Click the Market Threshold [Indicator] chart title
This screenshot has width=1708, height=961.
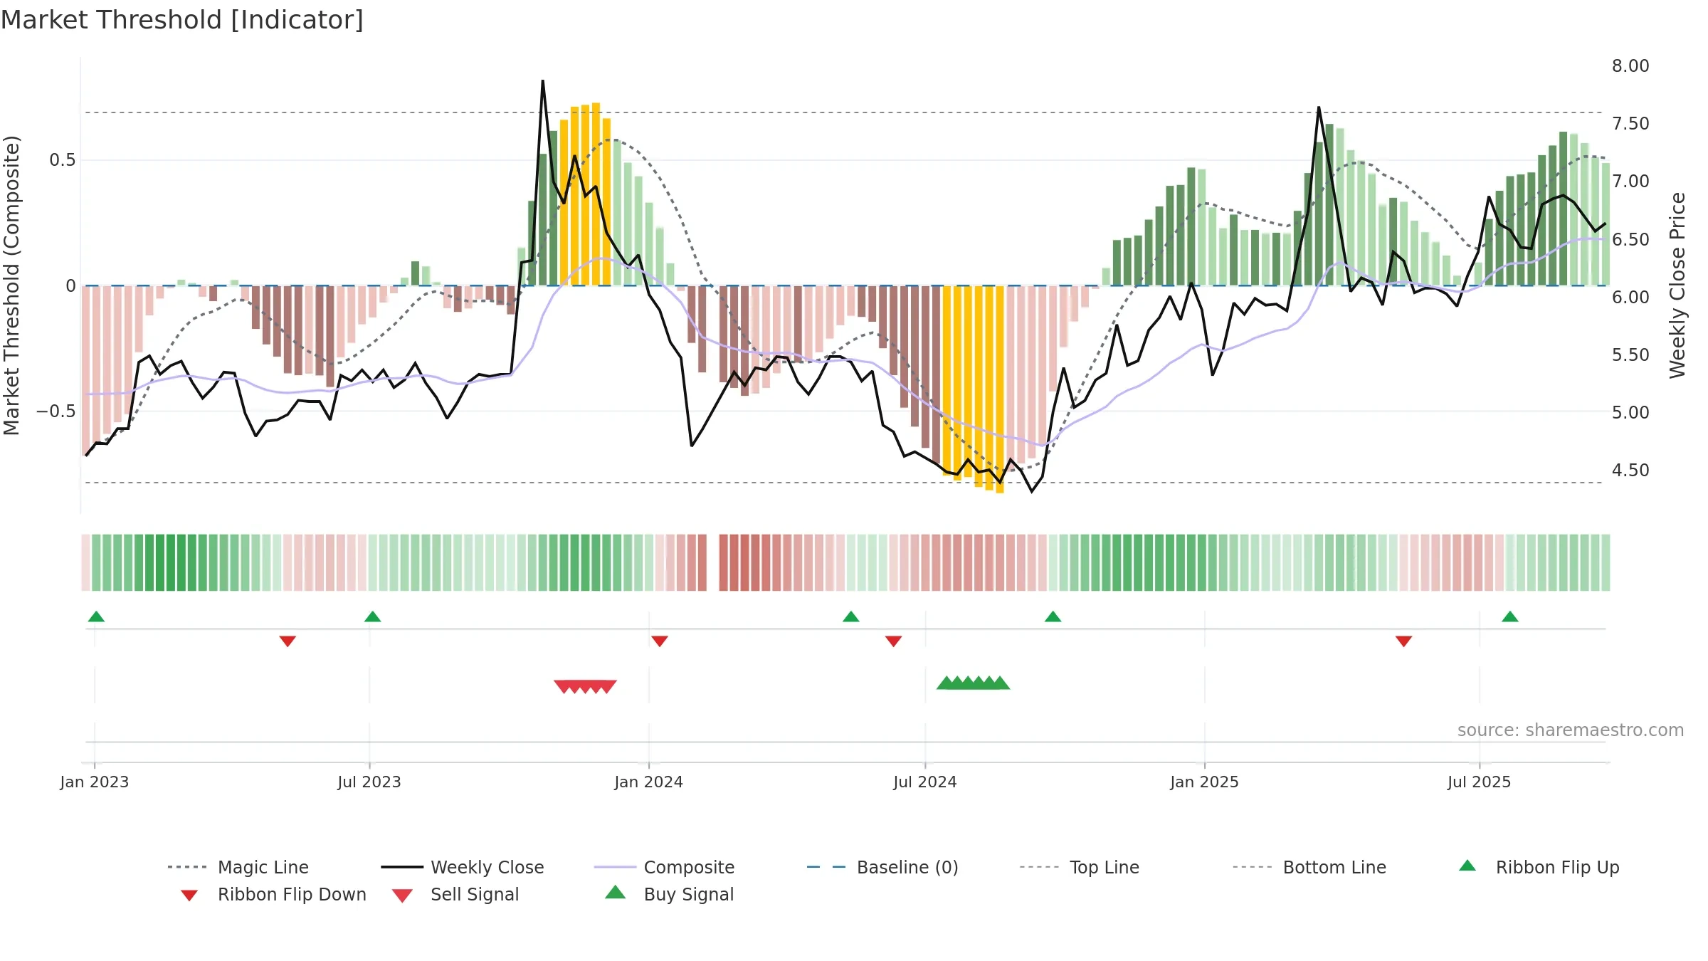(182, 20)
